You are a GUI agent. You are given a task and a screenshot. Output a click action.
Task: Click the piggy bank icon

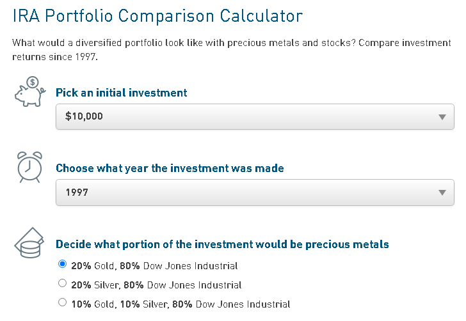(x=29, y=92)
